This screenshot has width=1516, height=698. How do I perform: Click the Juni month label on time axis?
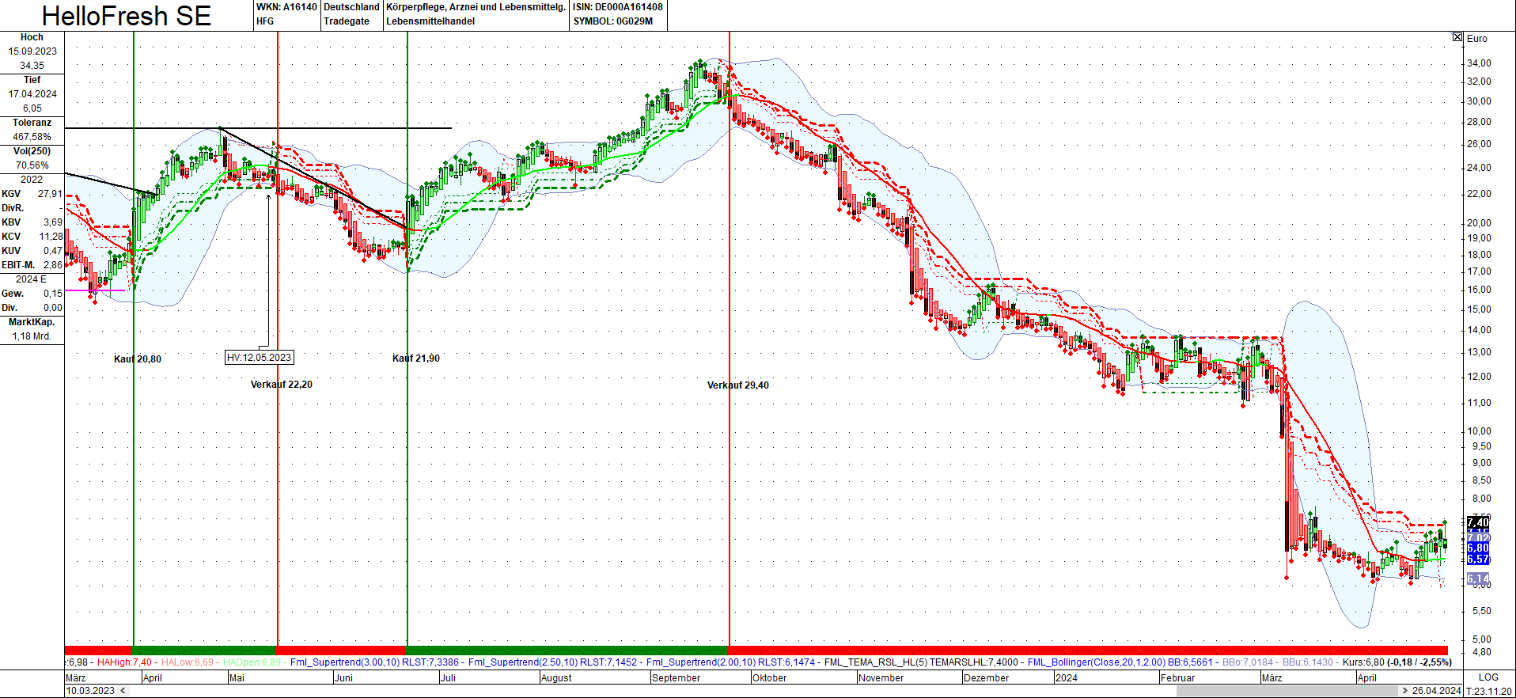coord(343,678)
